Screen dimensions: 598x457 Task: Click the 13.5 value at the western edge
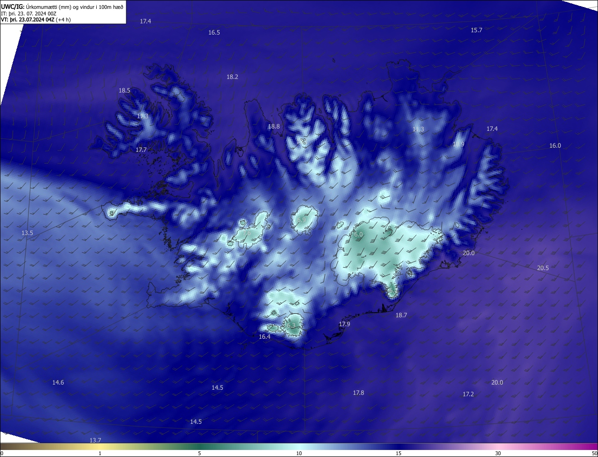[27, 233]
